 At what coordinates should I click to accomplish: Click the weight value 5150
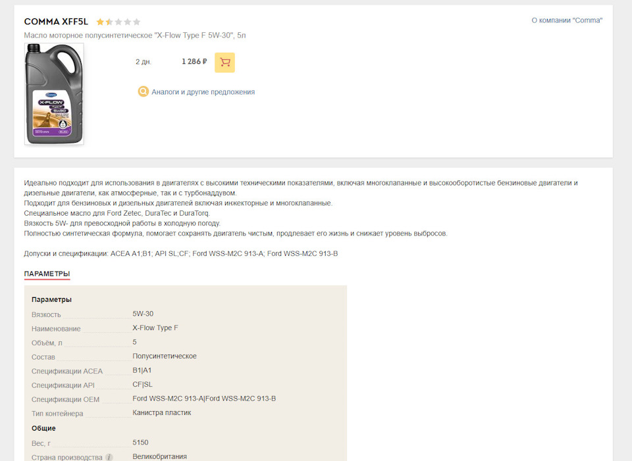(140, 442)
